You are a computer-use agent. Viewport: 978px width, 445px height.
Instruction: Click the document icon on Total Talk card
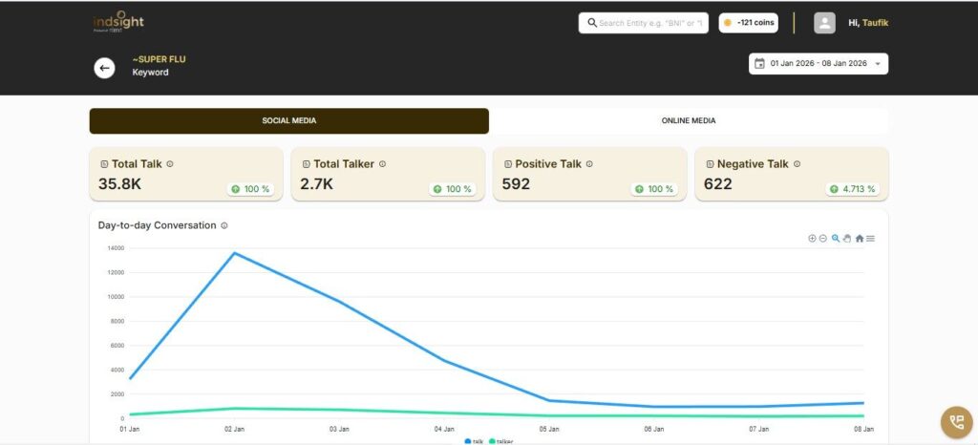pyautogui.click(x=104, y=164)
